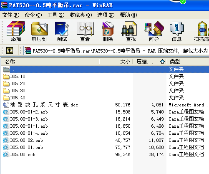The width and height of the screenshot is (209, 174).
Task: Click size value 75,777
Action: 123,147
